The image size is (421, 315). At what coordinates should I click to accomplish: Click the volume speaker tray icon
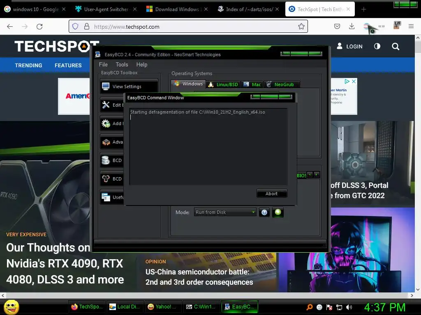pyautogui.click(x=349, y=307)
